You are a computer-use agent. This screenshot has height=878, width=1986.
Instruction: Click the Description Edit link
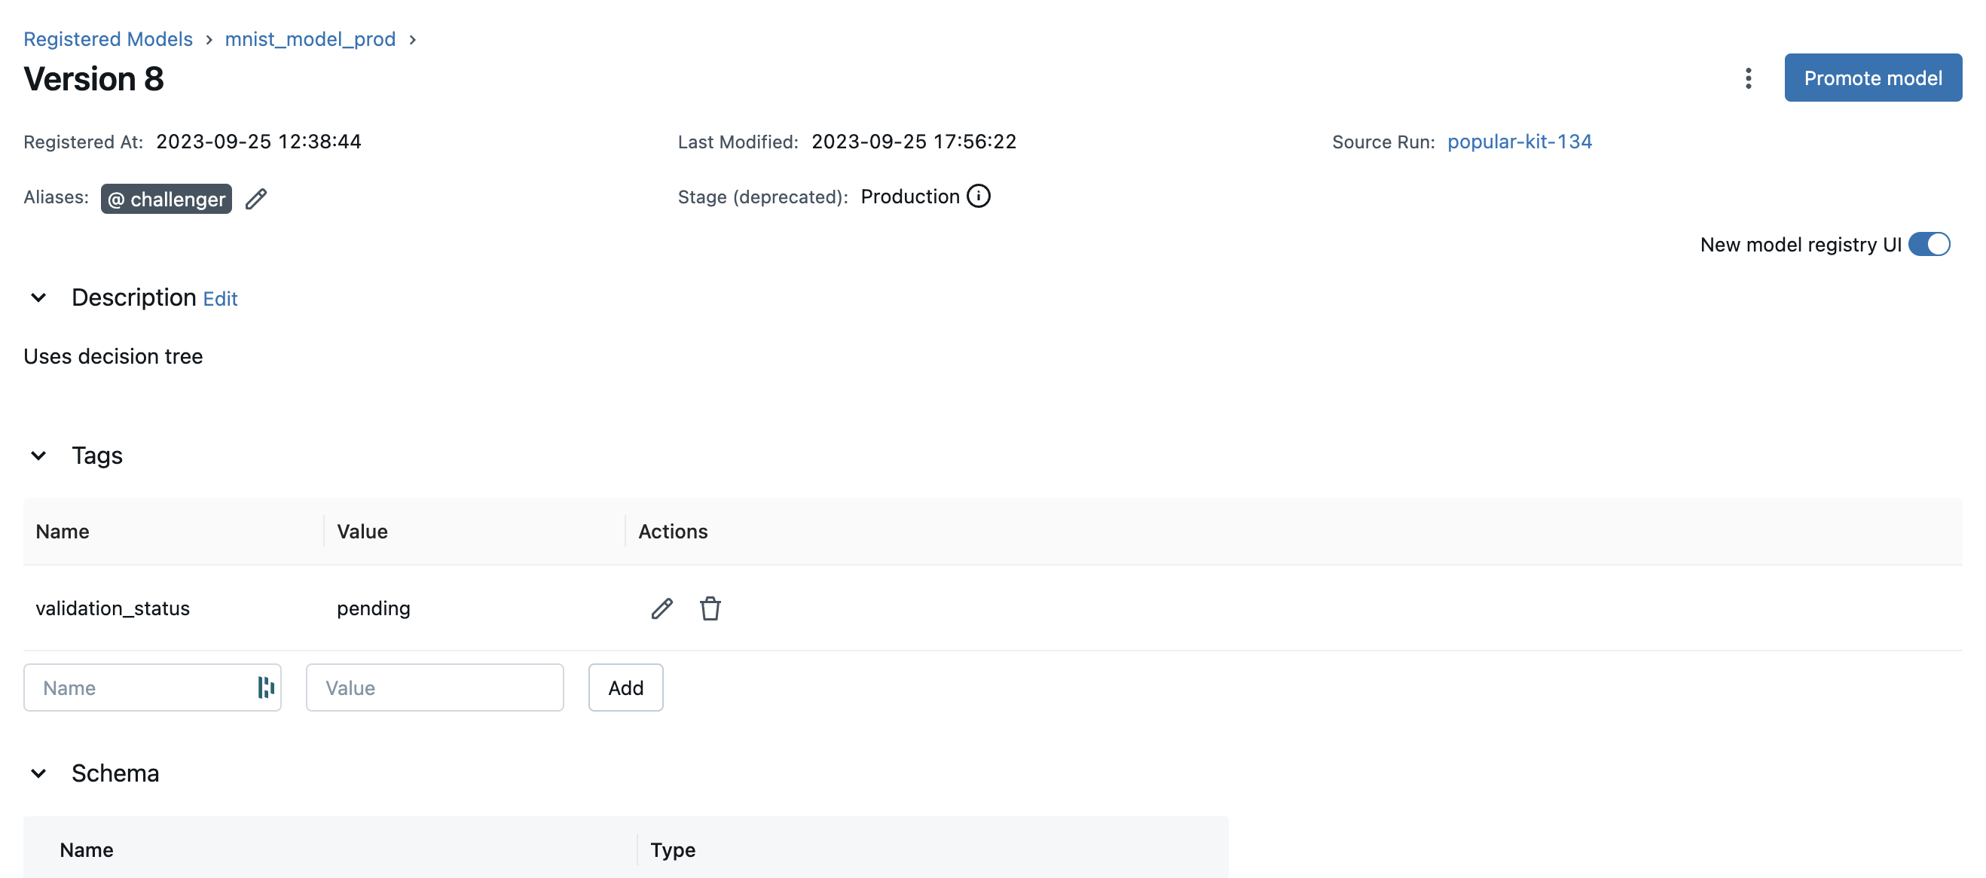coord(219,297)
